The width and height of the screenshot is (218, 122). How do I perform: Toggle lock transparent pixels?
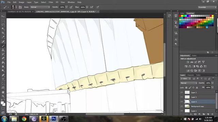pos(186,87)
